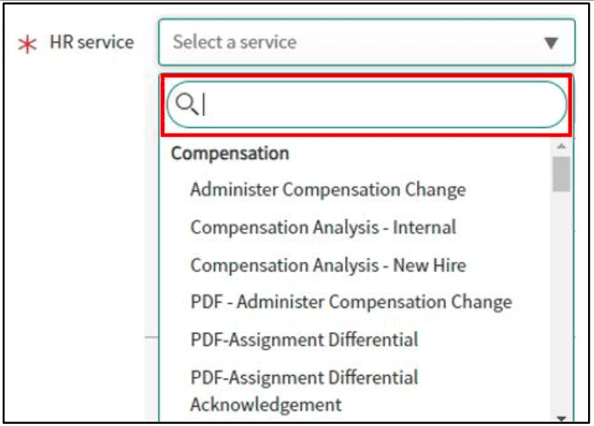Click the magnifying glass search icon
The image size is (594, 426).
click(x=187, y=106)
